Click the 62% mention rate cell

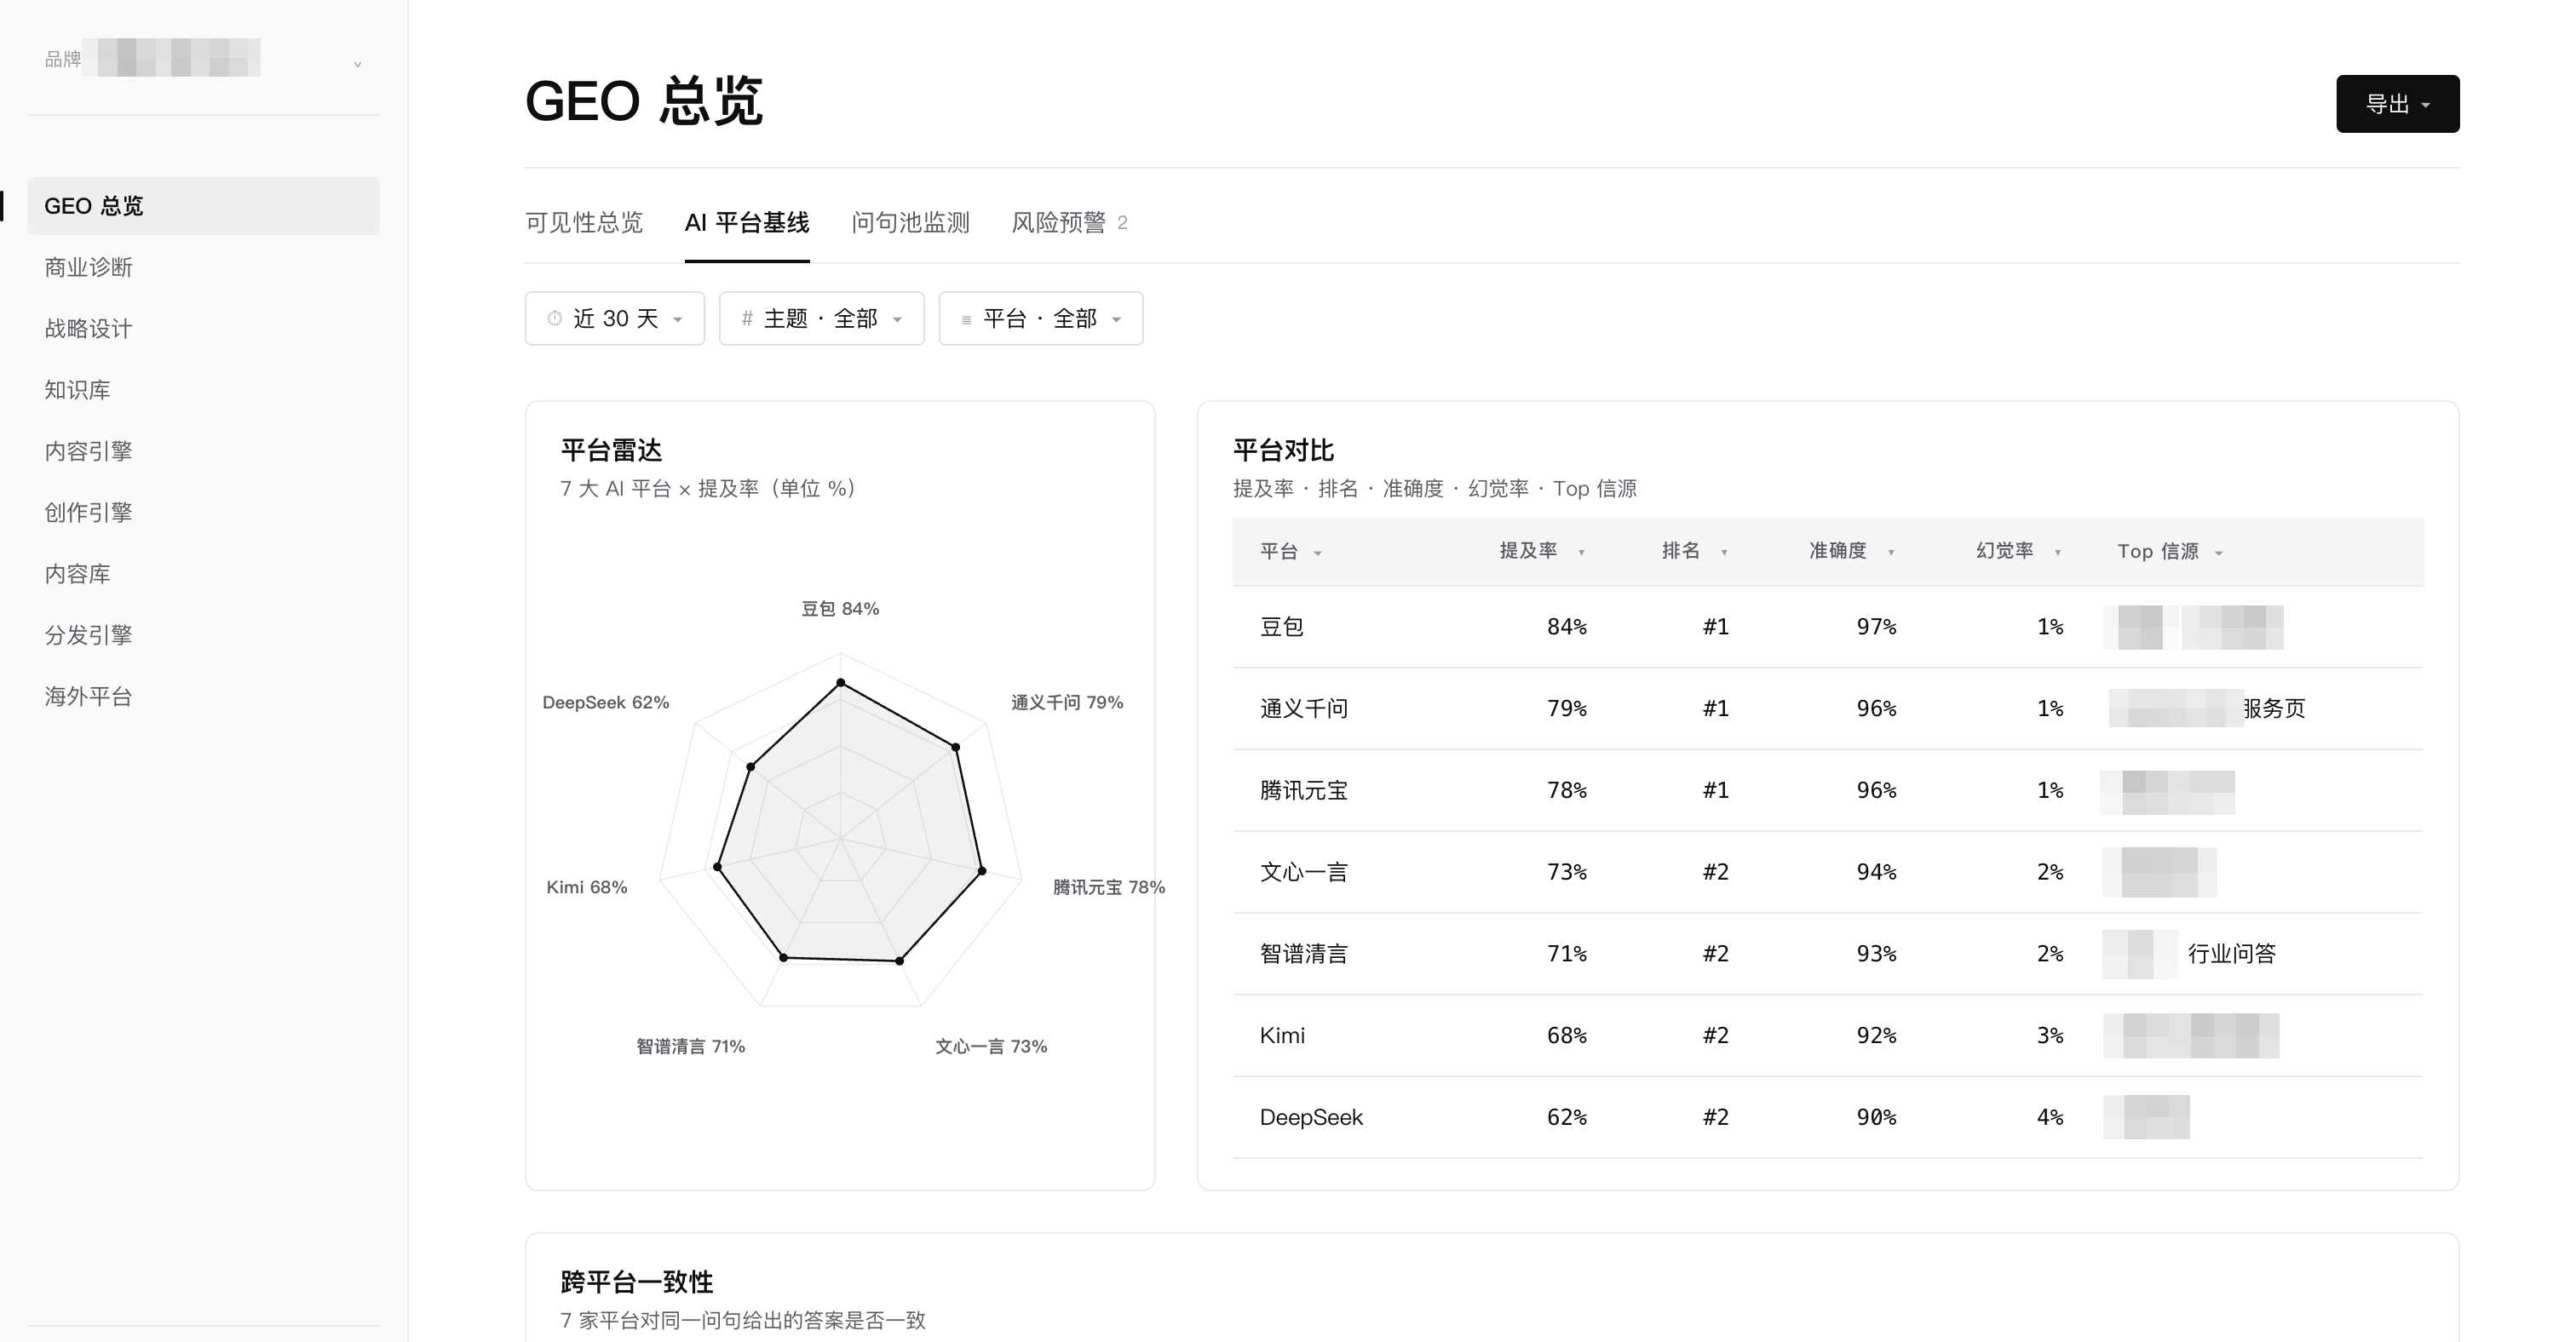(x=1567, y=1118)
